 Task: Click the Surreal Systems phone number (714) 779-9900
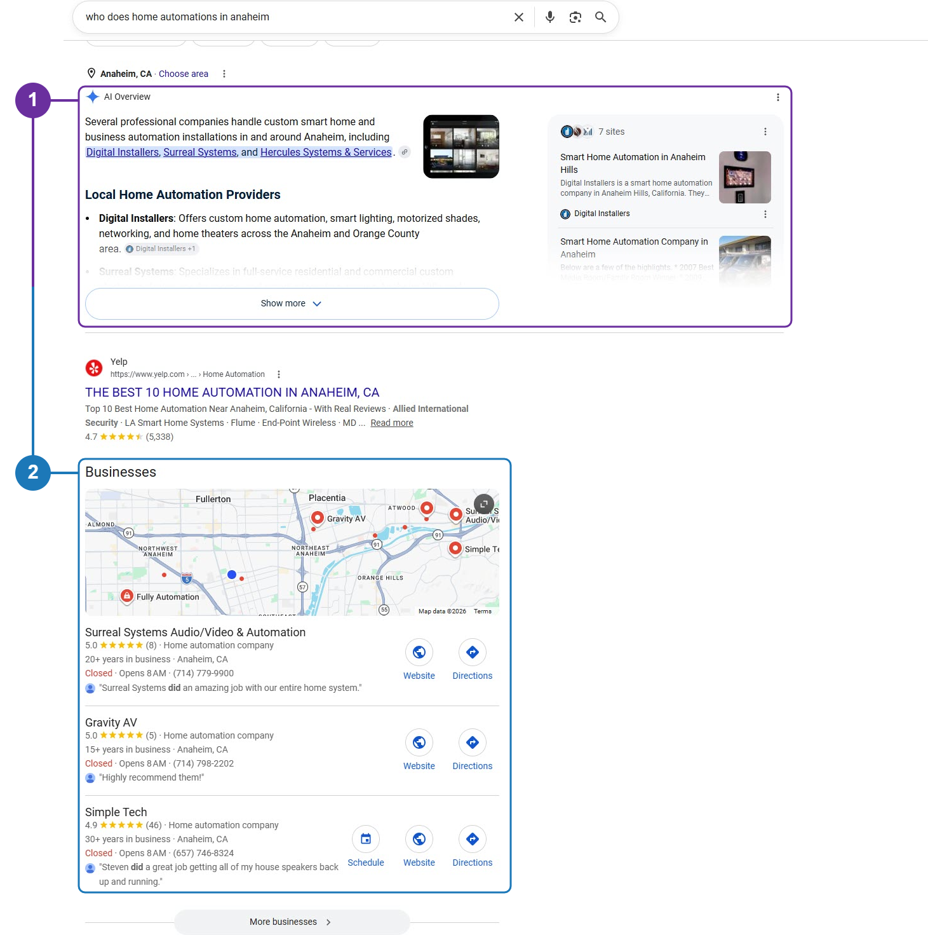click(203, 673)
